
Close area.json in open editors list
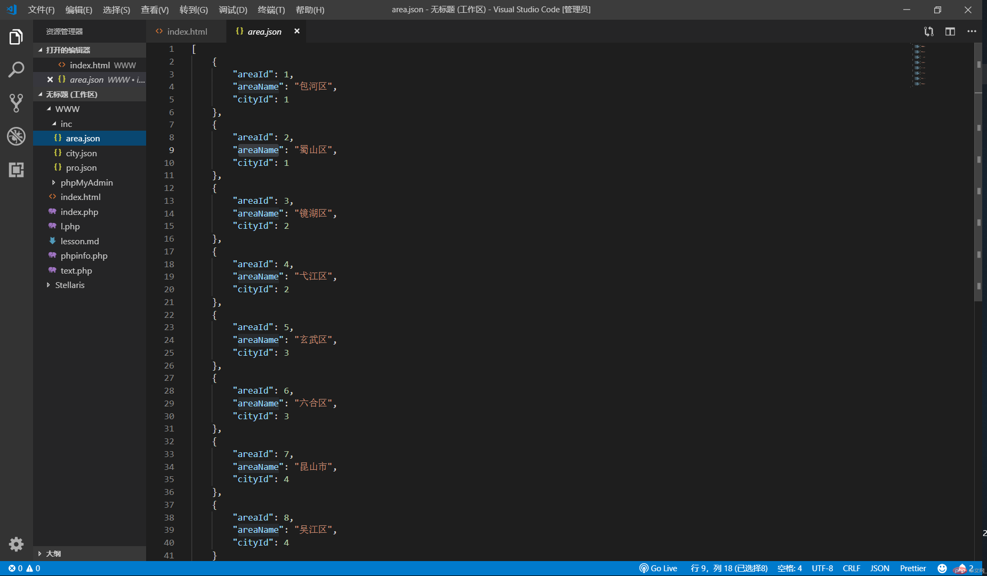(x=50, y=79)
